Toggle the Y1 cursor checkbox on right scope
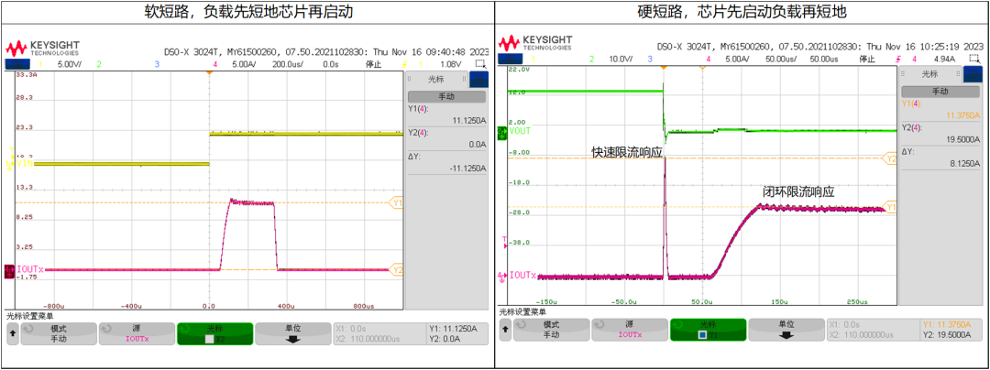This screenshot has width=990, height=370. coord(702,334)
